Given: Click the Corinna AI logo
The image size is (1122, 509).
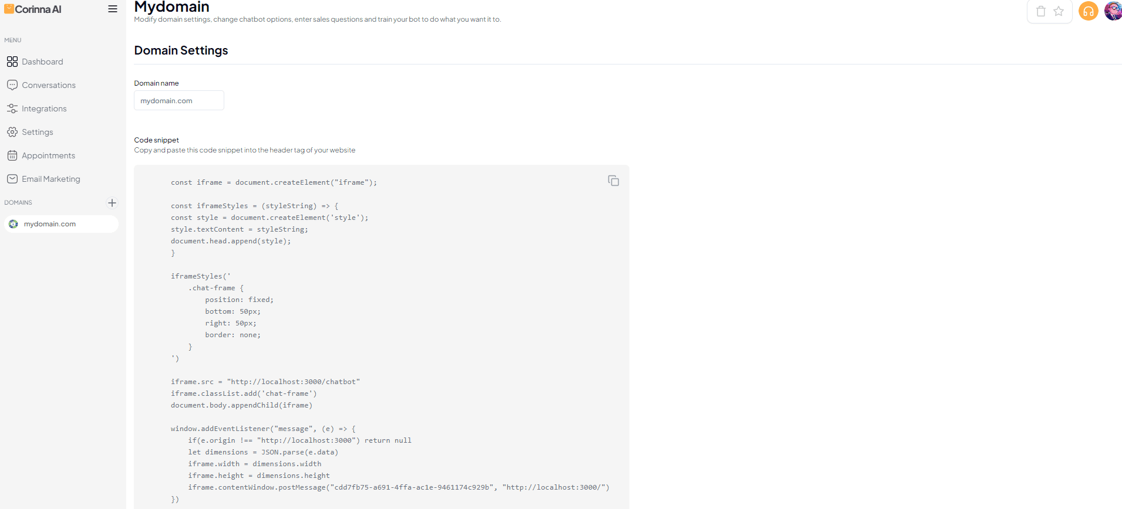Looking at the screenshot, I should click(x=33, y=9).
